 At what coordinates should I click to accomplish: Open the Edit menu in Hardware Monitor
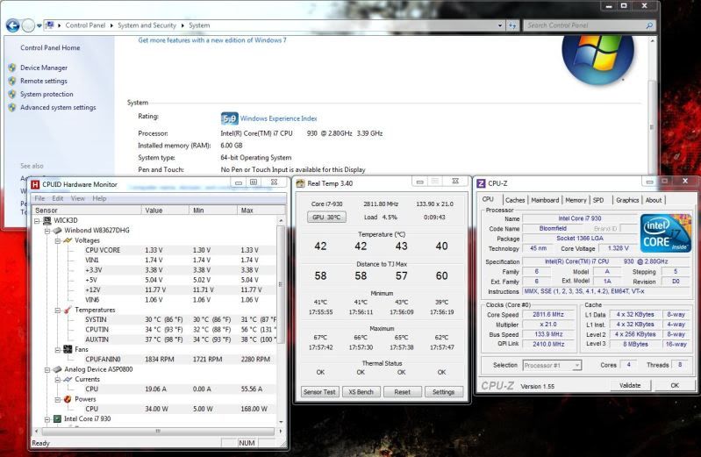point(58,198)
